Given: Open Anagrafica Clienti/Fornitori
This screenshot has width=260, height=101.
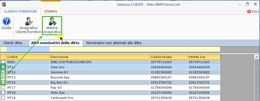Looking at the screenshot, I should (x=28, y=25).
